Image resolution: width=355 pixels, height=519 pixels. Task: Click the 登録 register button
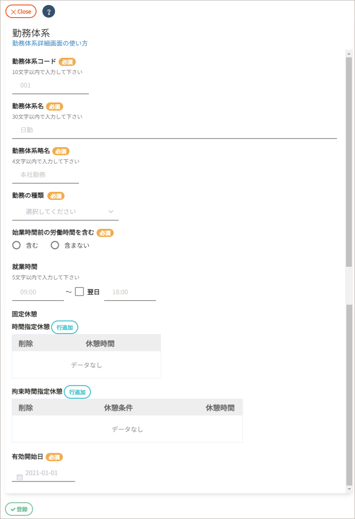tap(19, 509)
